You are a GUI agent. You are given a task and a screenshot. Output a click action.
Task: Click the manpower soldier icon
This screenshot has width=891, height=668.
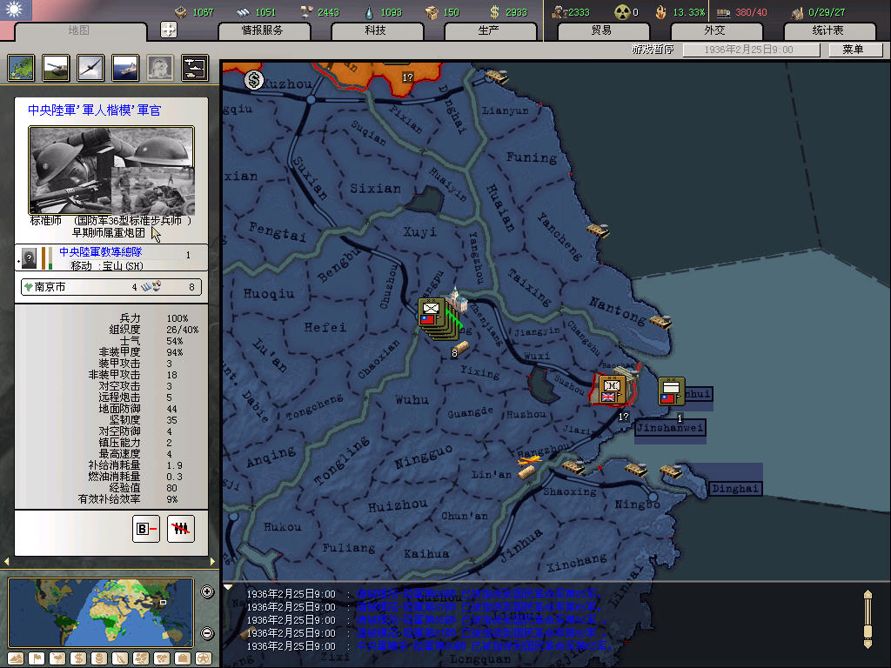coord(559,12)
